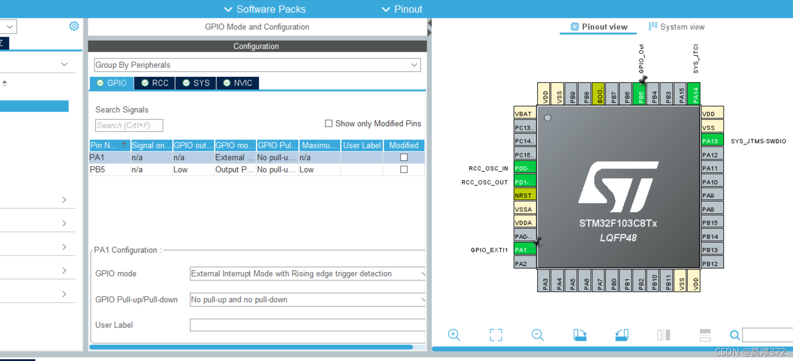Click the highlighted blue item in left panel
This screenshot has width=793, height=361.
point(34,106)
